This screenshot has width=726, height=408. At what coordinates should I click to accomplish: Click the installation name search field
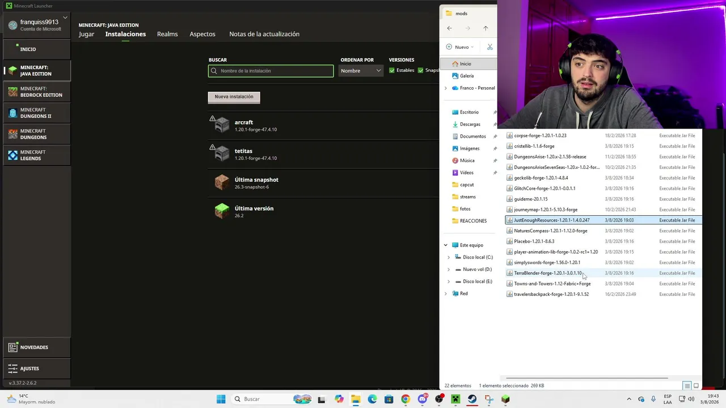click(x=271, y=71)
